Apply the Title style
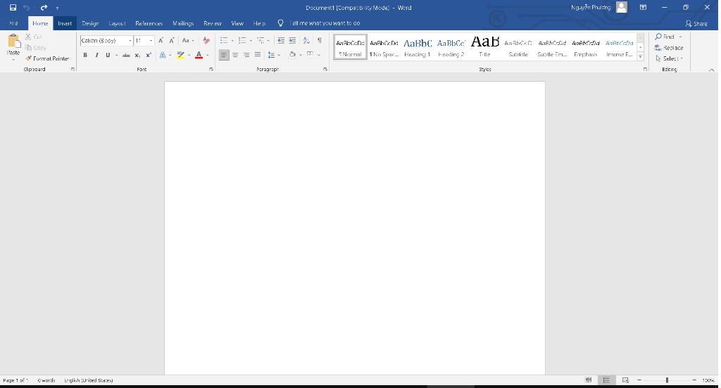This screenshot has height=388, width=721. click(484, 47)
